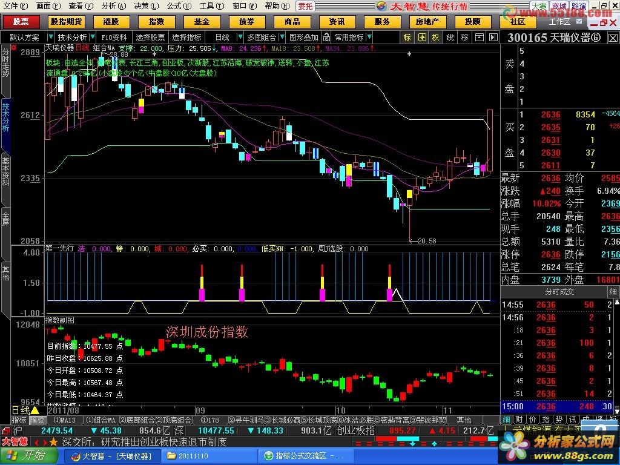Click 图形叠加 toolbar button
Image resolution: width=620 pixels, height=465 pixels.
304,38
